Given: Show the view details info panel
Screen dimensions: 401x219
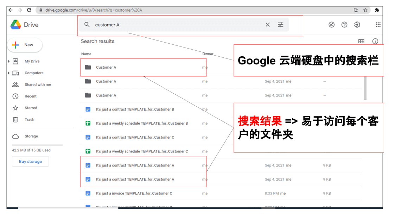Looking at the screenshot, I should (x=375, y=41).
